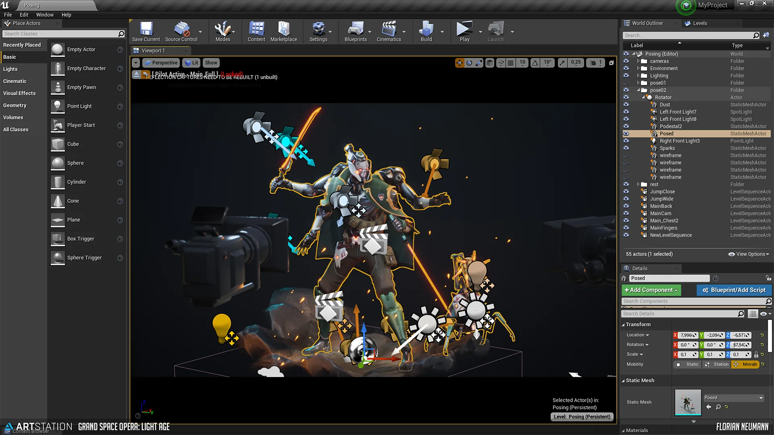Select the Lights category in Place Actors
The image size is (774, 435).
click(x=10, y=69)
